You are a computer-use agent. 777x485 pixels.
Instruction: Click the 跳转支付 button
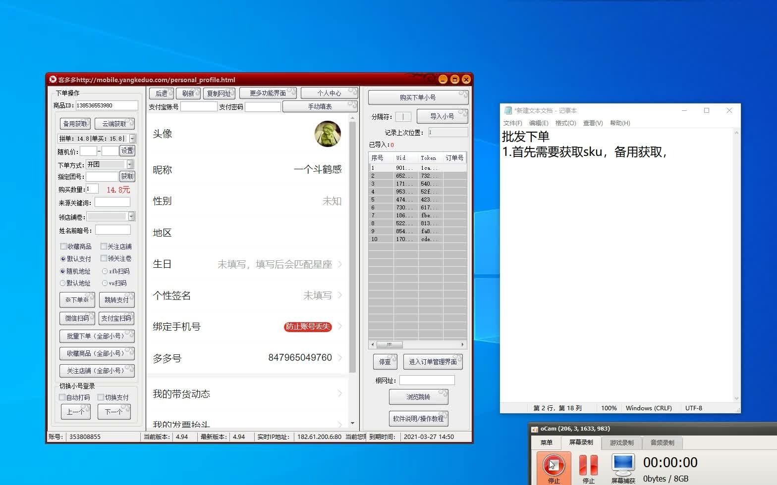pos(116,300)
